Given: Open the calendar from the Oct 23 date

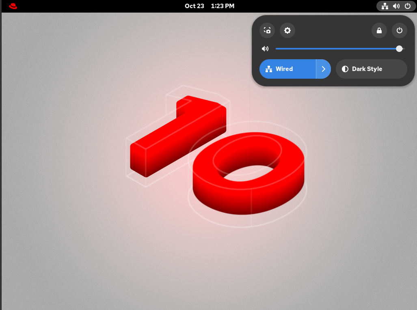Looking at the screenshot, I should coord(194,6).
